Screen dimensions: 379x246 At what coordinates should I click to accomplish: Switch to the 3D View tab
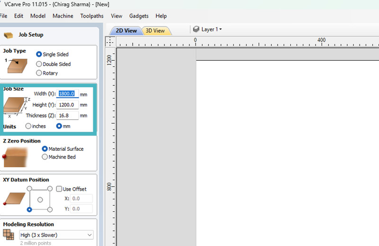point(155,31)
